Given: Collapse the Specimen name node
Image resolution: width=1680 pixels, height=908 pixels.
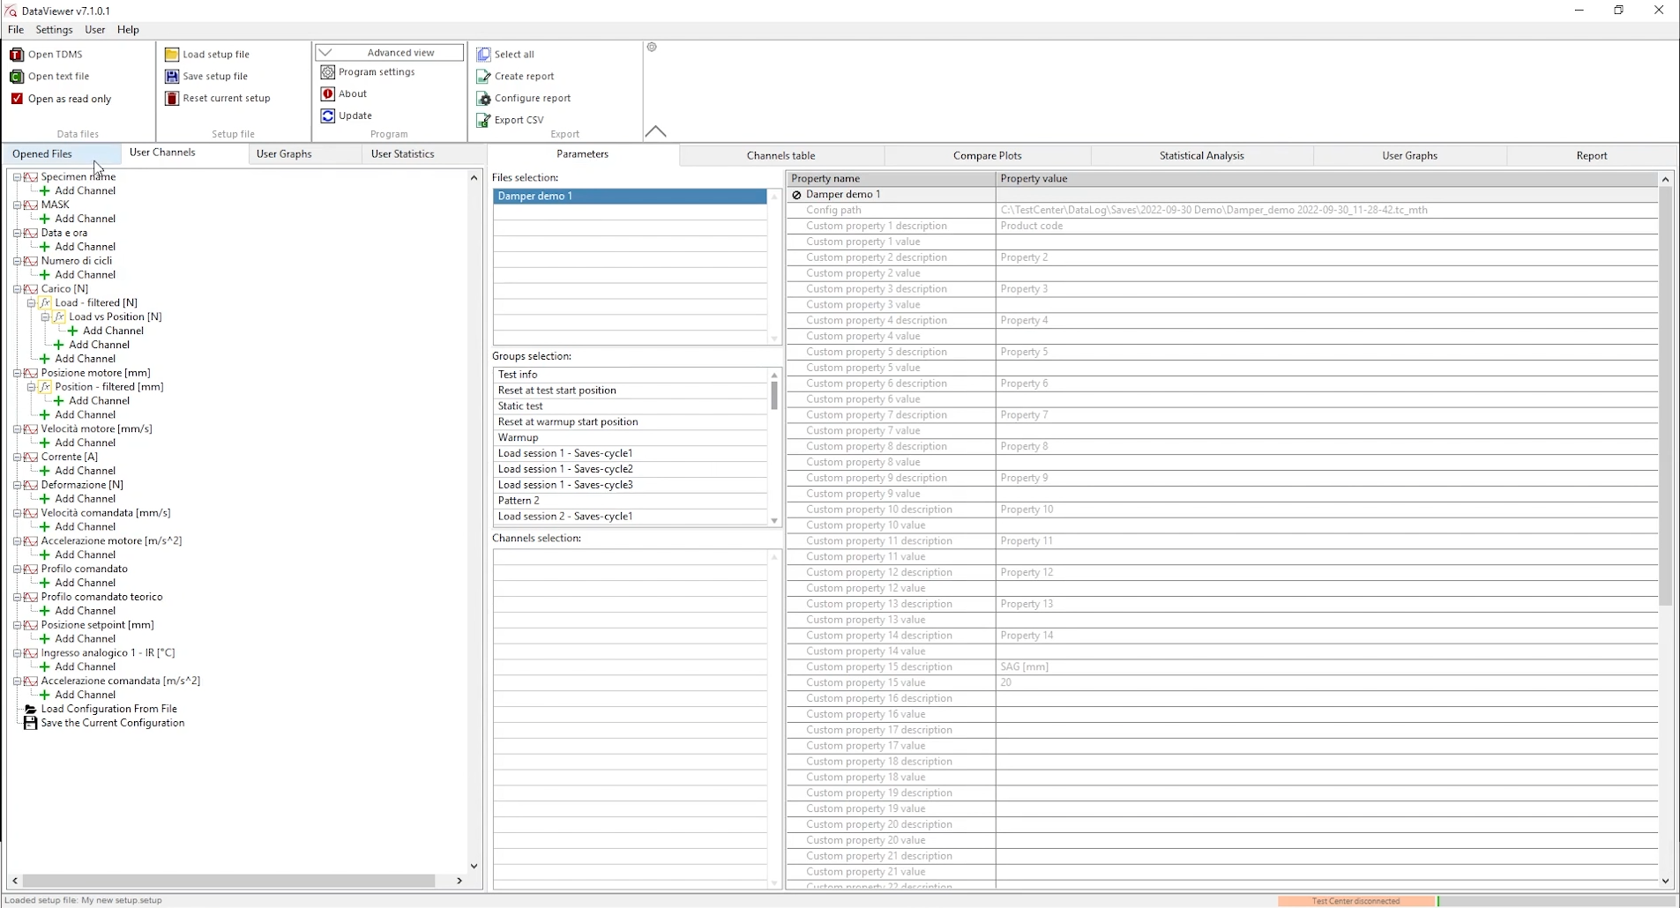Looking at the screenshot, I should pyautogui.click(x=18, y=176).
